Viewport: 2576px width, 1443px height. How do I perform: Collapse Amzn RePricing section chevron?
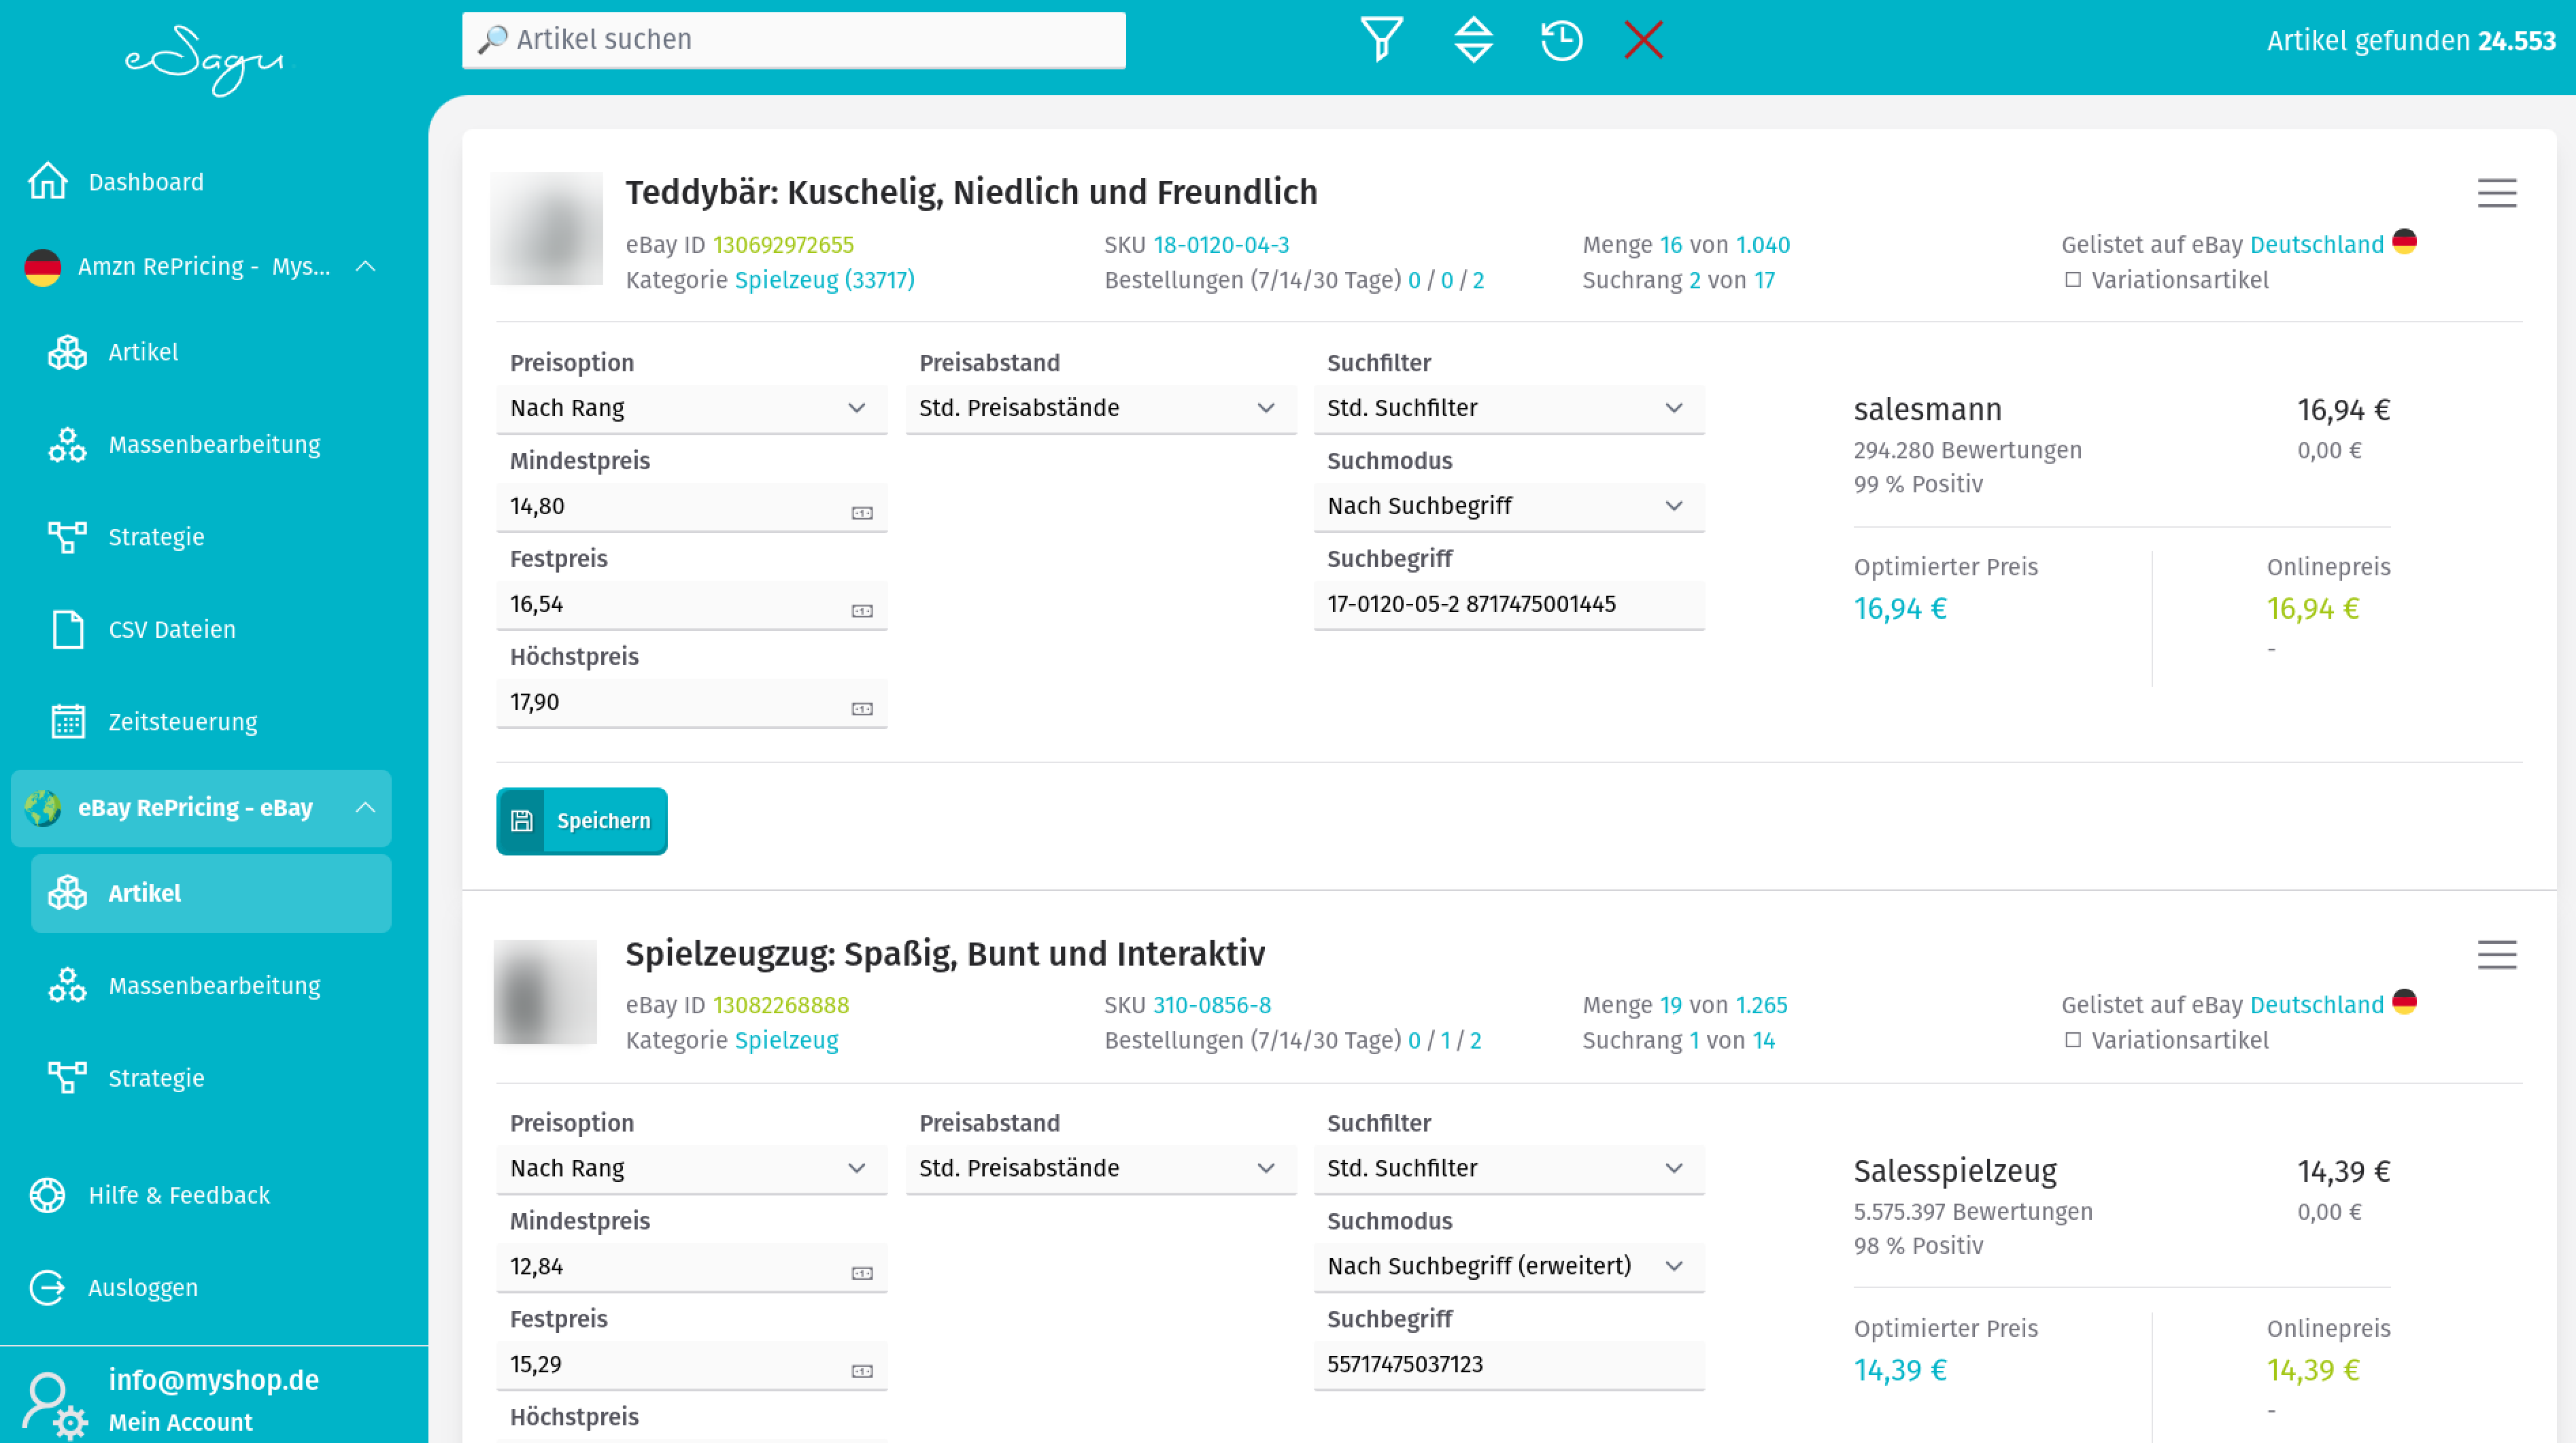[366, 266]
